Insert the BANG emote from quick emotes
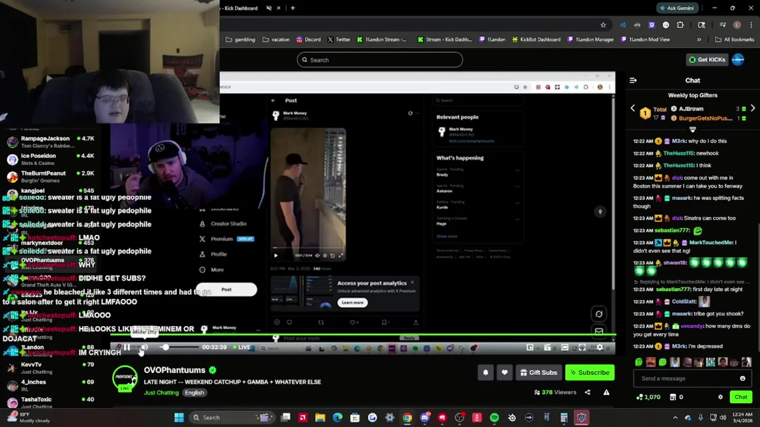The width and height of the screenshot is (760, 427). [710, 362]
